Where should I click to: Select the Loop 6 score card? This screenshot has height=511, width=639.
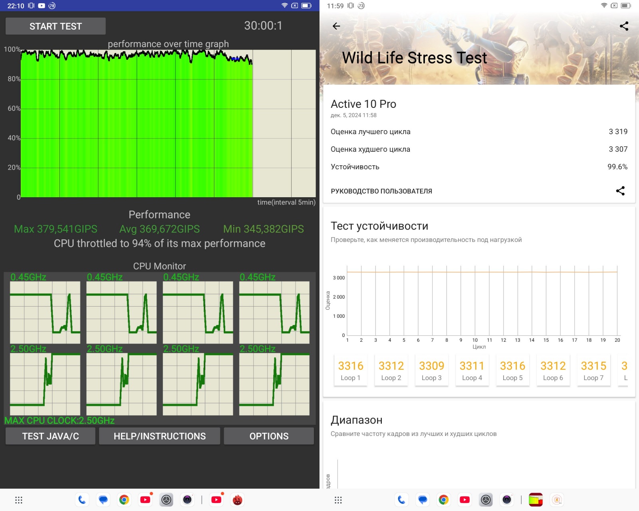point(553,370)
